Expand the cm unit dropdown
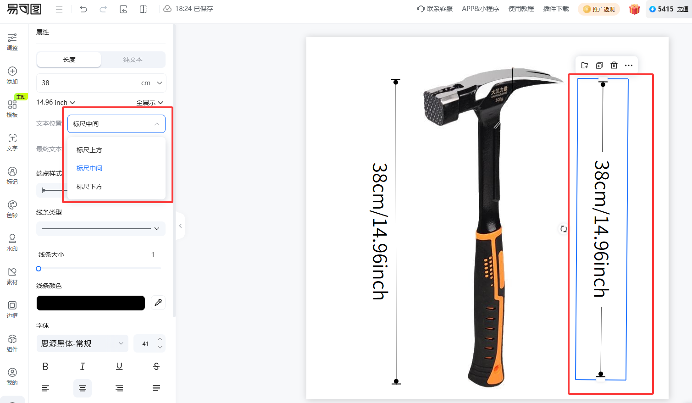 pos(152,83)
